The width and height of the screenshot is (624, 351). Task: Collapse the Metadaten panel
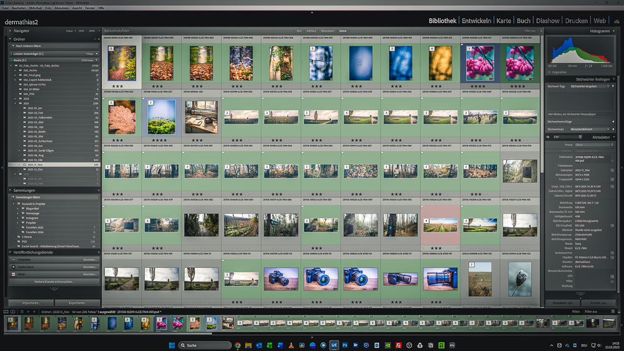[x=613, y=137]
